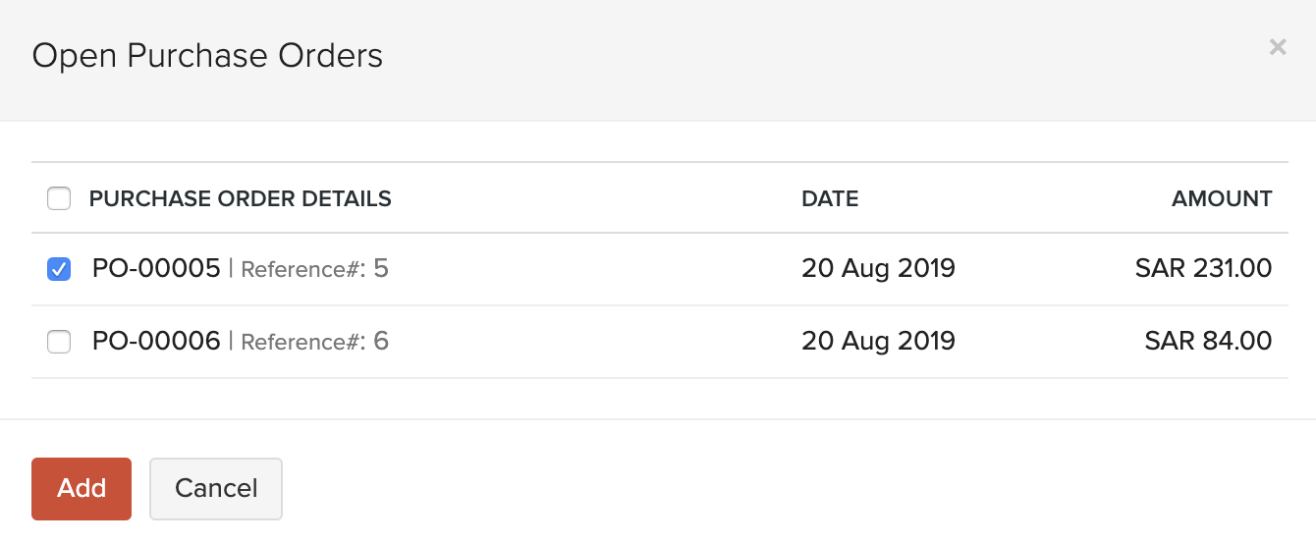
Task: Uncheck the PO-00005 checkbox
Action: tap(59, 269)
